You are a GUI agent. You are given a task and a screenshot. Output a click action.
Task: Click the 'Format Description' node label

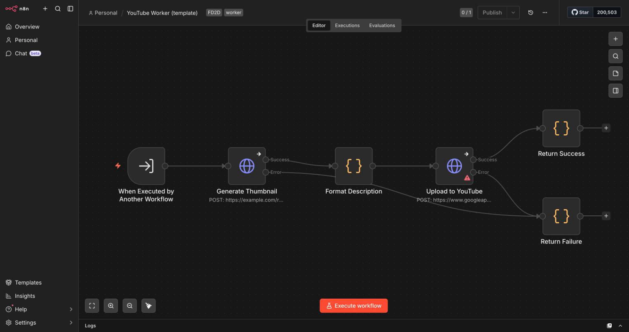[x=353, y=191]
